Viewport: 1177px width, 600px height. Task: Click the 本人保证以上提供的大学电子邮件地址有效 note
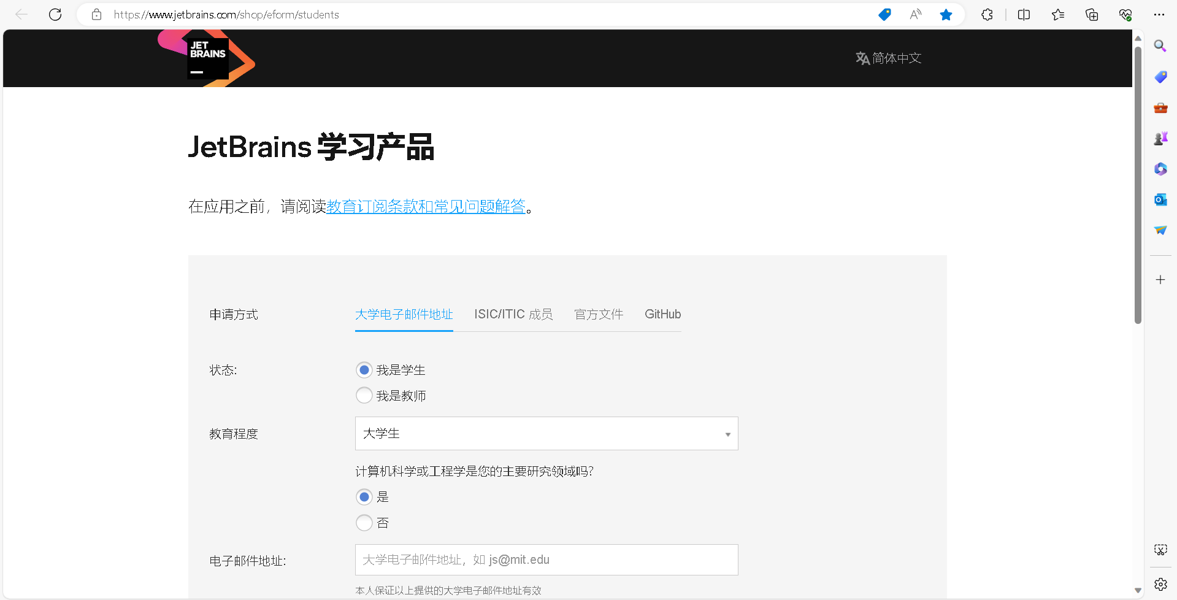click(x=448, y=591)
